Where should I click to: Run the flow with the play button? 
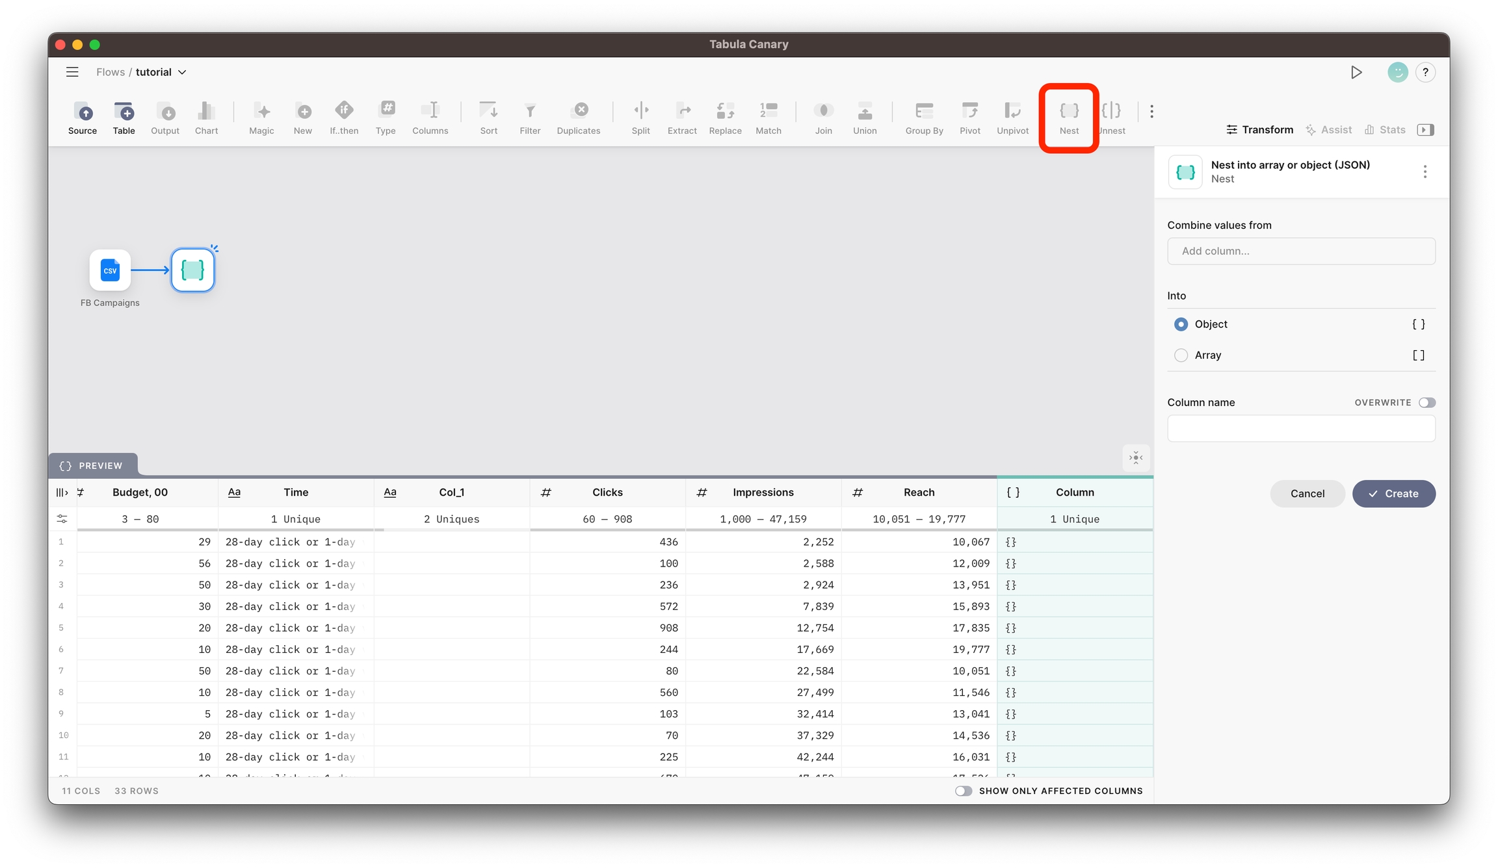tap(1356, 72)
